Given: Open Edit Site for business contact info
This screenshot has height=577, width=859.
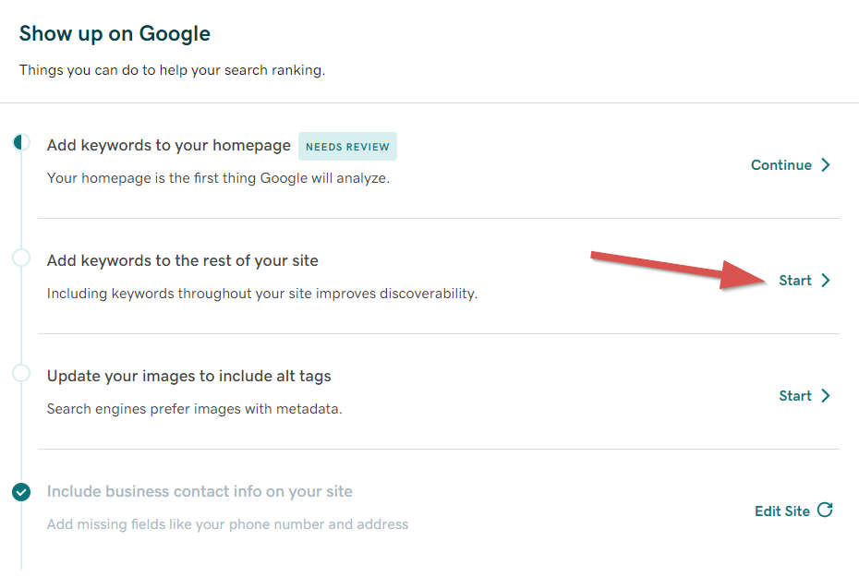Looking at the screenshot, I should (782, 511).
